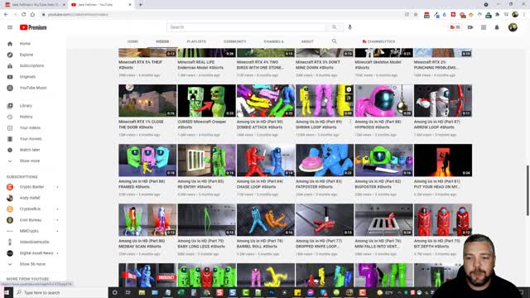Screen dimensions: 530x298
Task: Click the YouTube Premium logo
Action: click(x=33, y=27)
